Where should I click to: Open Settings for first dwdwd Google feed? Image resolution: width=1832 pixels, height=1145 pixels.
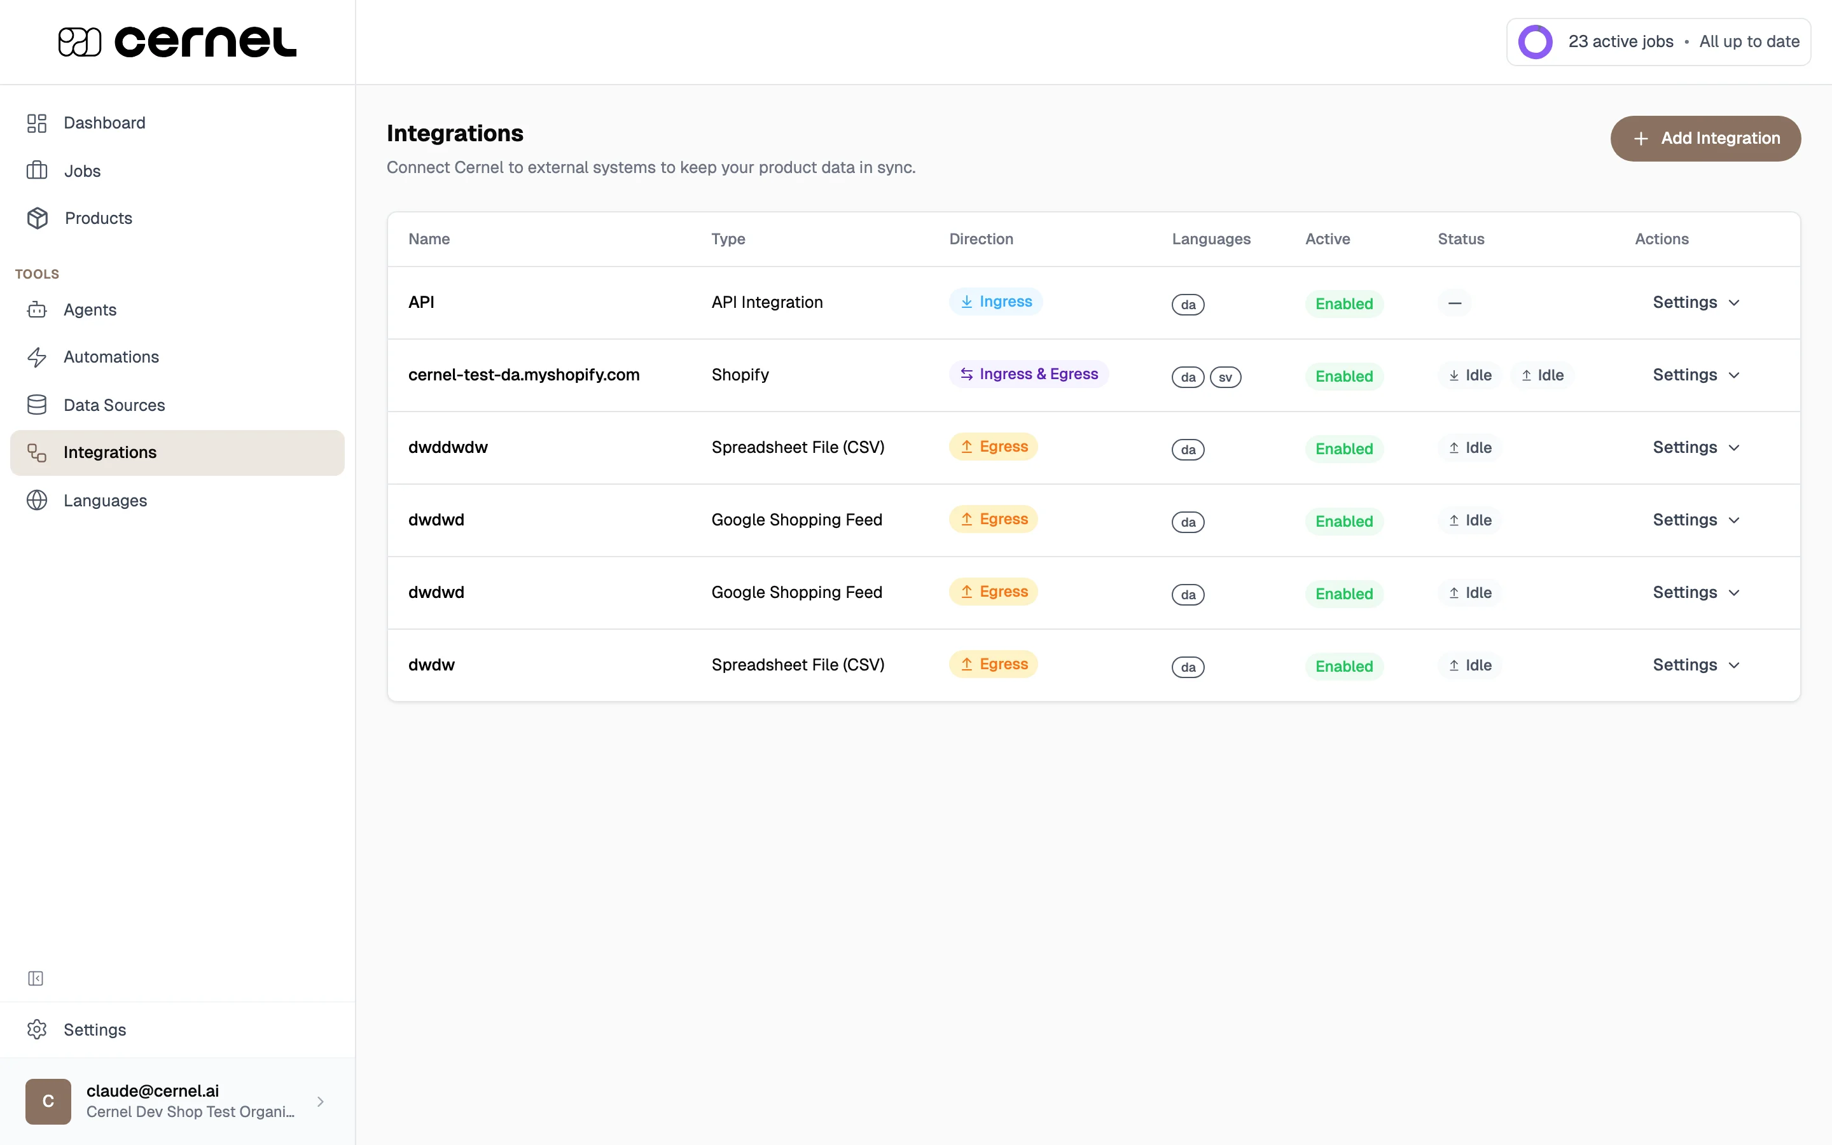(x=1696, y=520)
